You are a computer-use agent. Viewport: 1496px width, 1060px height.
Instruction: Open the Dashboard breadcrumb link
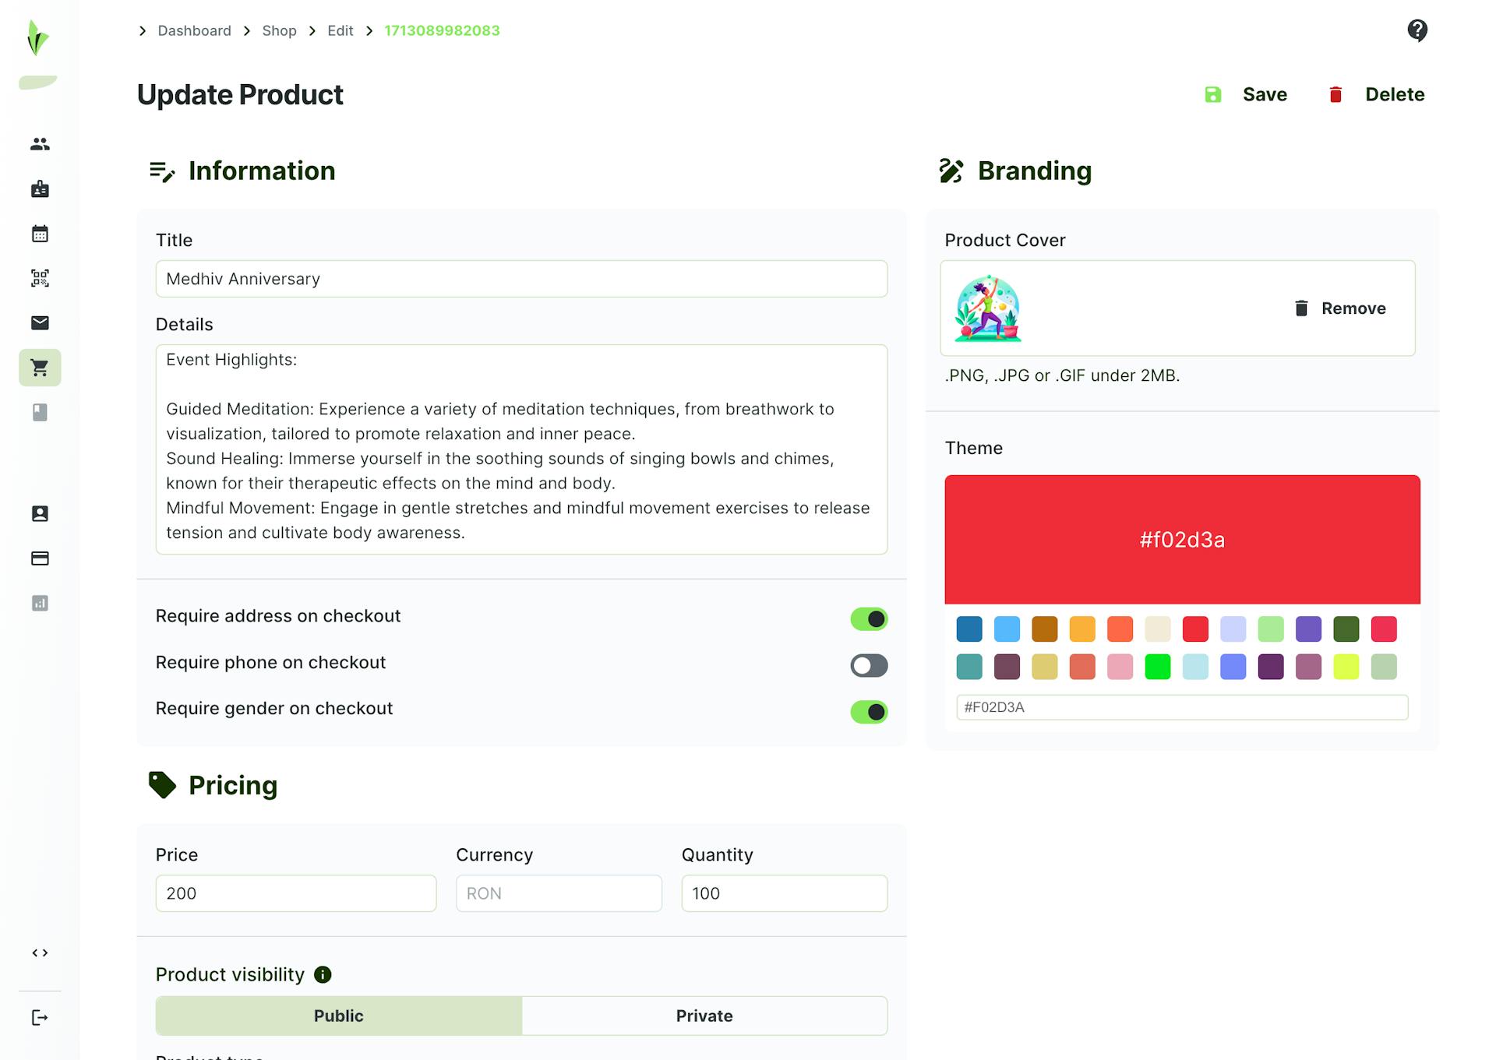tap(193, 30)
